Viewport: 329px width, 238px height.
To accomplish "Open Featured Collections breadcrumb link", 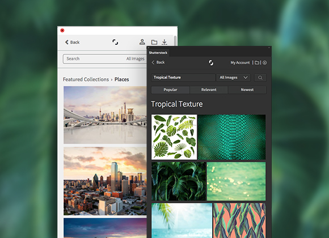I will (x=86, y=79).
